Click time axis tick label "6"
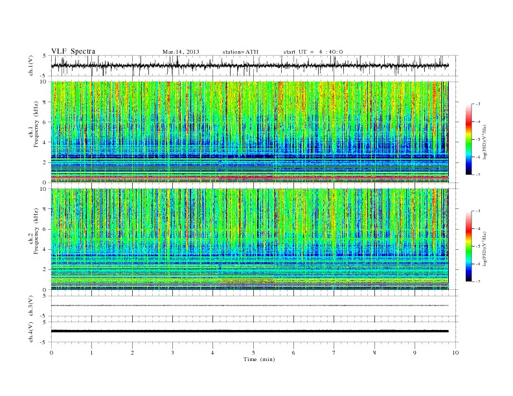The image size is (513, 396). coord(293,353)
